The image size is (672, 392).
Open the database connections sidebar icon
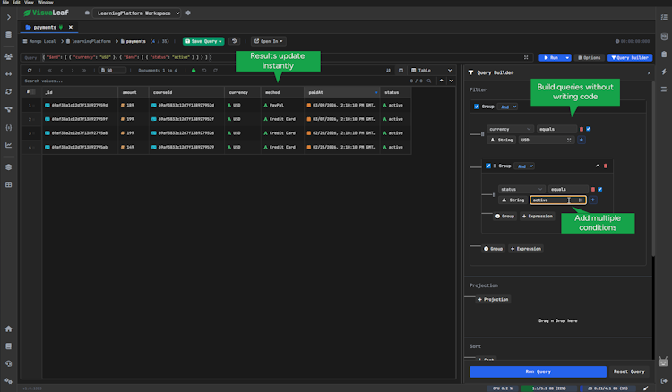pyautogui.click(x=9, y=35)
